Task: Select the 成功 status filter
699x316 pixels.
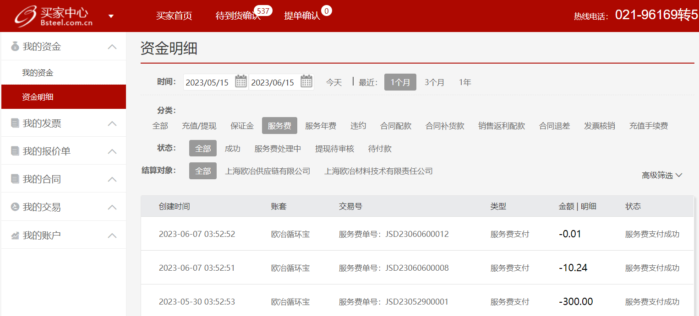Action: click(232, 149)
